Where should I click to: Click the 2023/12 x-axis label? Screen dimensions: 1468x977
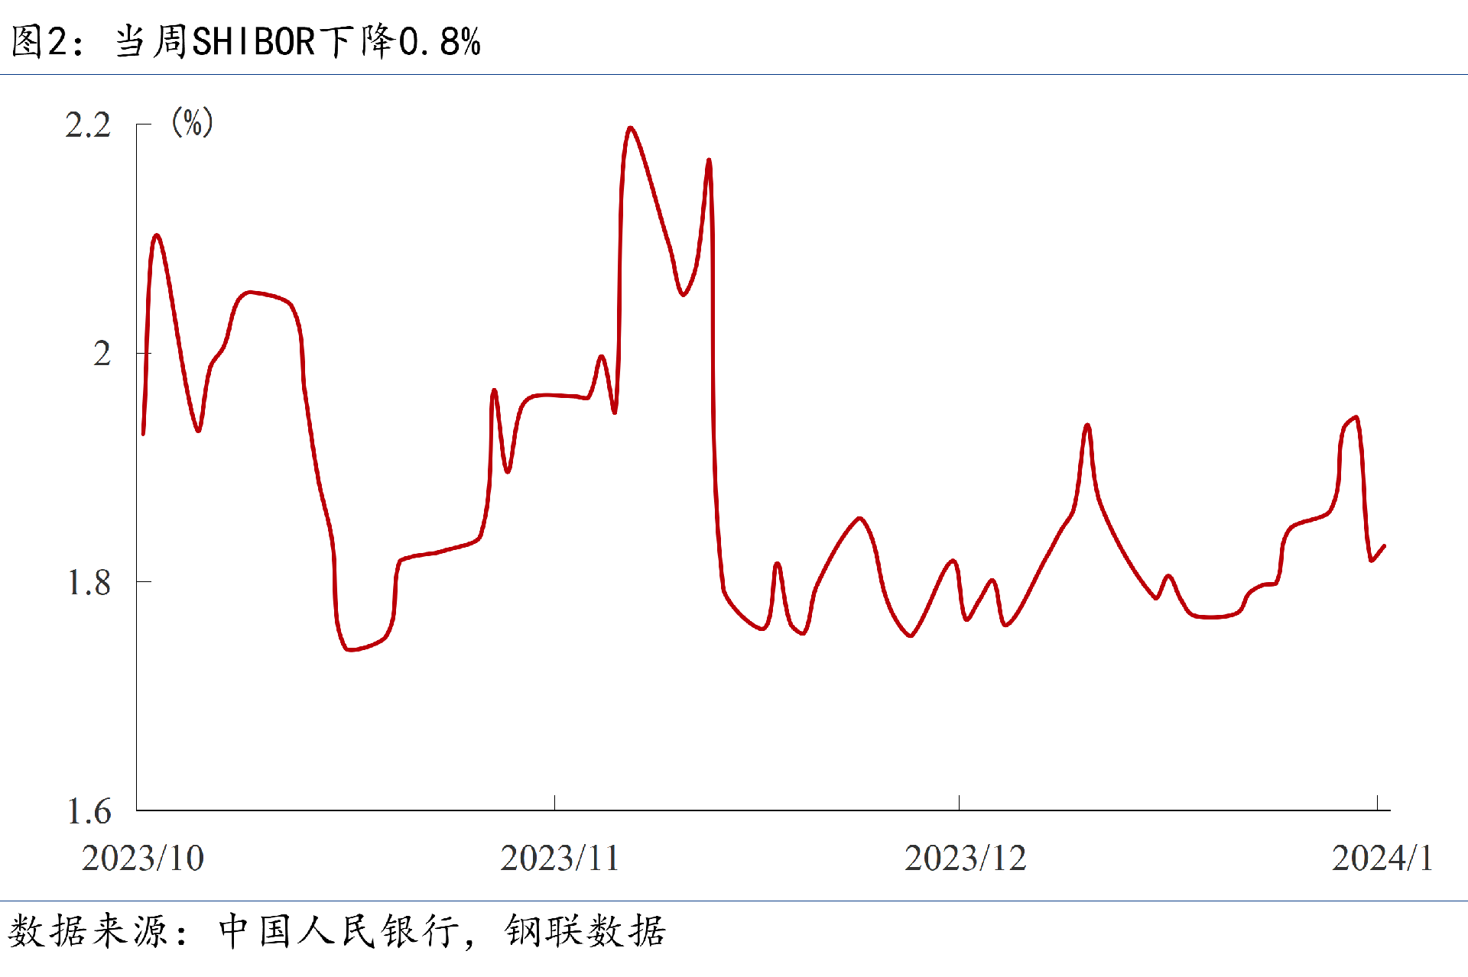tap(965, 859)
